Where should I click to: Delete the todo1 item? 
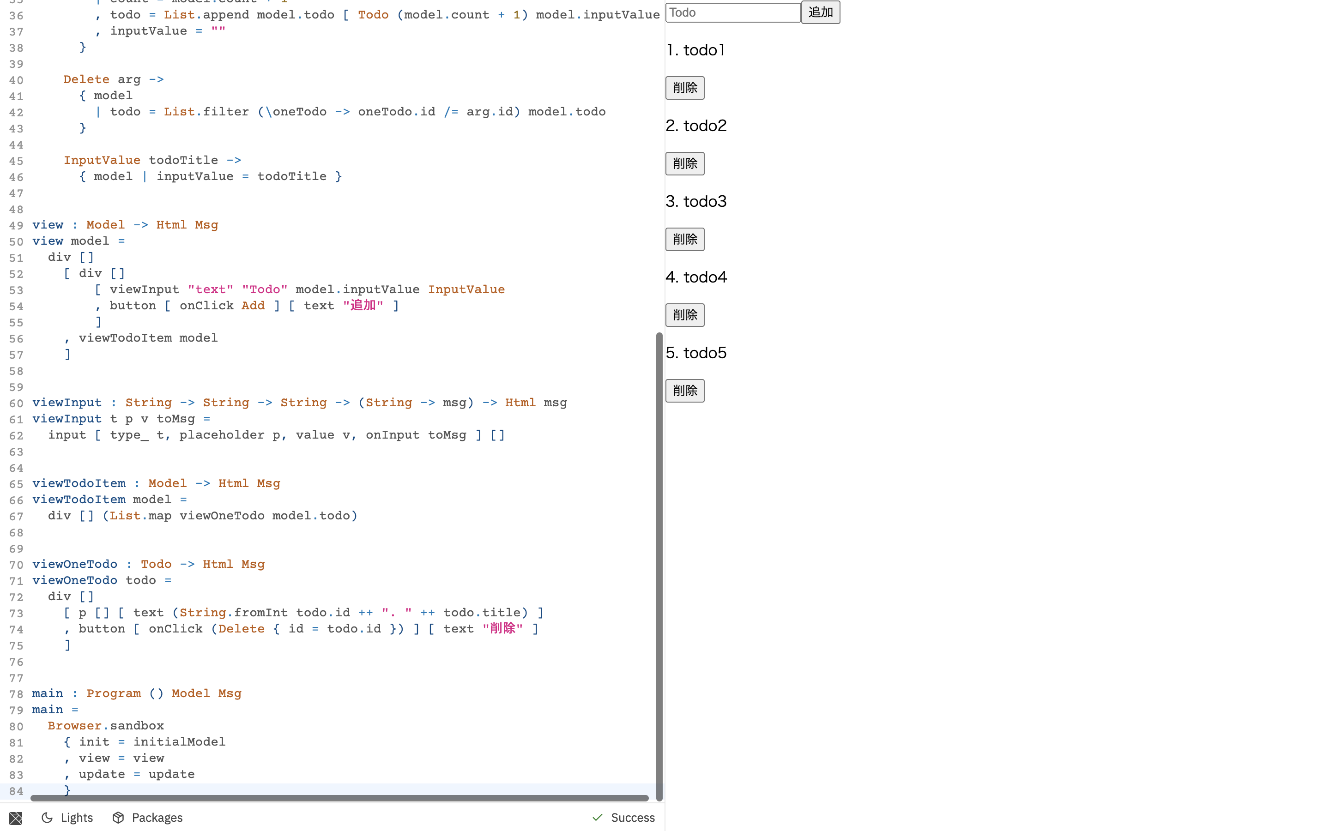coord(684,88)
